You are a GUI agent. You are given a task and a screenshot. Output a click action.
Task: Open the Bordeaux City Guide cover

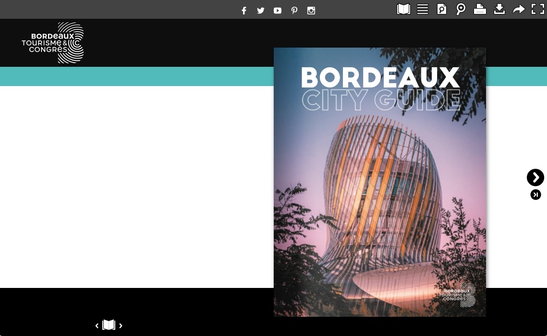379,182
